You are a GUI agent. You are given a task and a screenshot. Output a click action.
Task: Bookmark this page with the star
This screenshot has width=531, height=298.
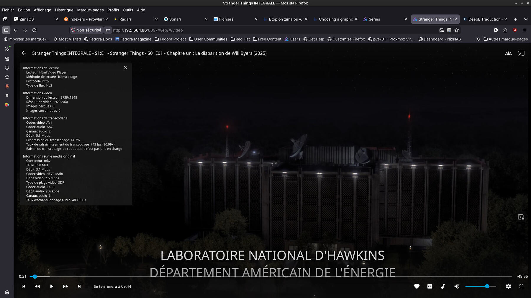click(x=457, y=30)
